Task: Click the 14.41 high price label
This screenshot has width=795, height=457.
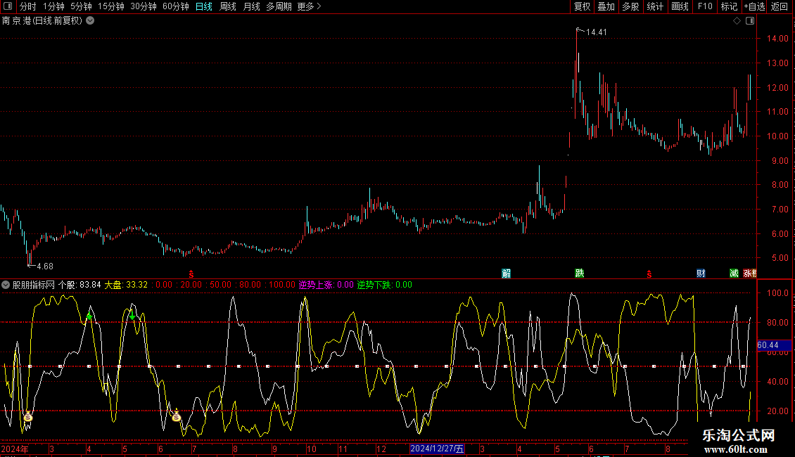Action: 597,32
